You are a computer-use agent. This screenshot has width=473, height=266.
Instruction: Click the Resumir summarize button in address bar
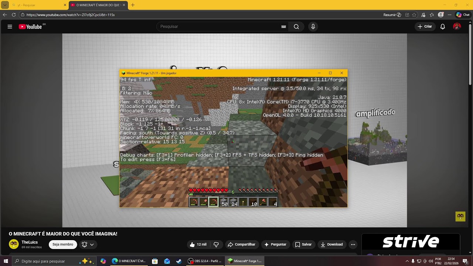point(392,15)
